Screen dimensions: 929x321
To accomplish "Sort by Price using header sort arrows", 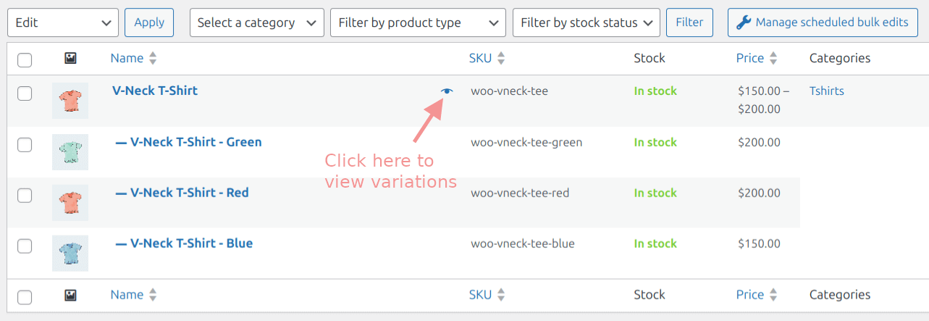I will coord(773,59).
